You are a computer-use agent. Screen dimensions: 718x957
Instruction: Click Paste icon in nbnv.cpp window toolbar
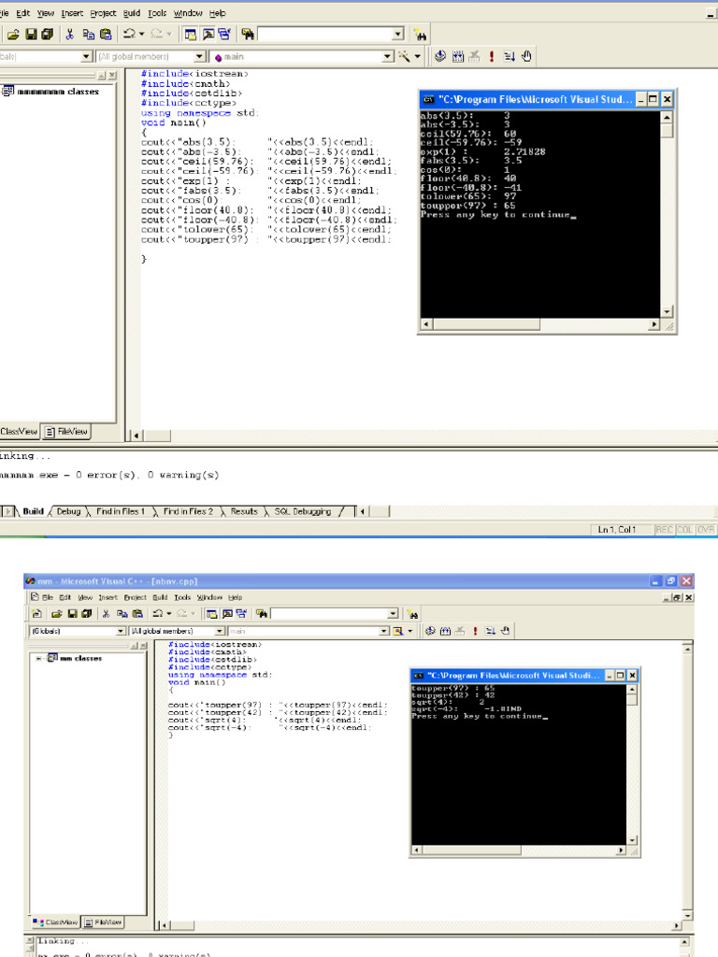(136, 614)
